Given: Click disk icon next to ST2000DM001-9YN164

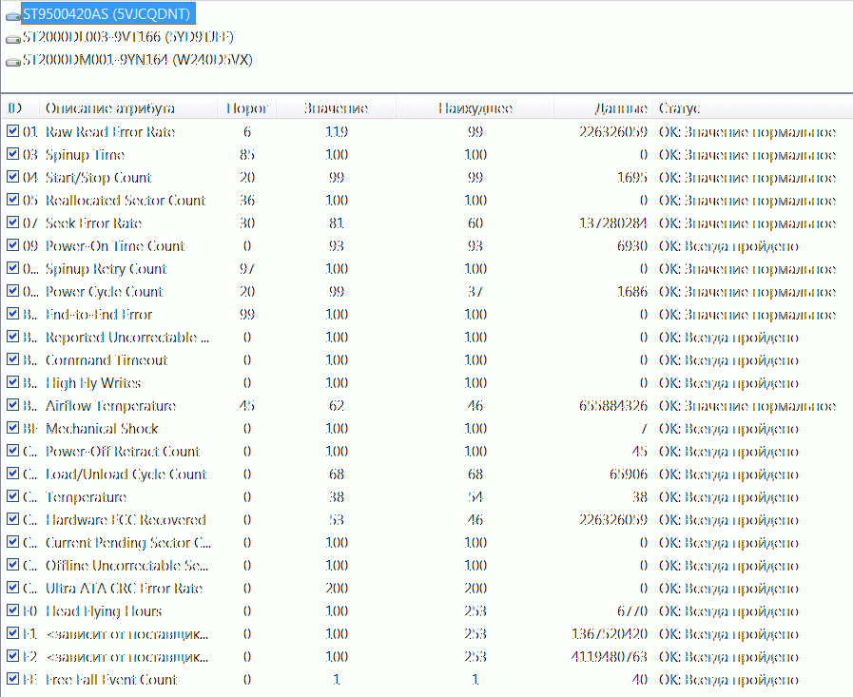Looking at the screenshot, I should point(13,62).
